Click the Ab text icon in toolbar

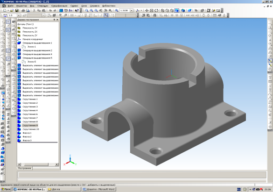(x=166, y=15)
